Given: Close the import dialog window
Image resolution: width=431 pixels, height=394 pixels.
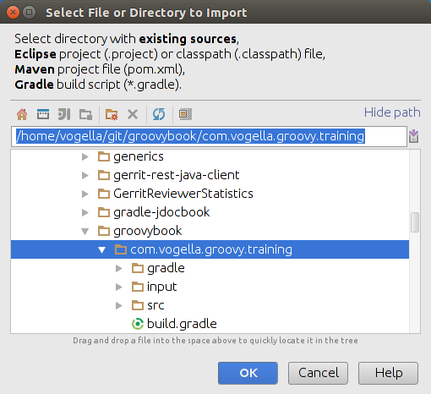Looking at the screenshot, I should 13,13.
